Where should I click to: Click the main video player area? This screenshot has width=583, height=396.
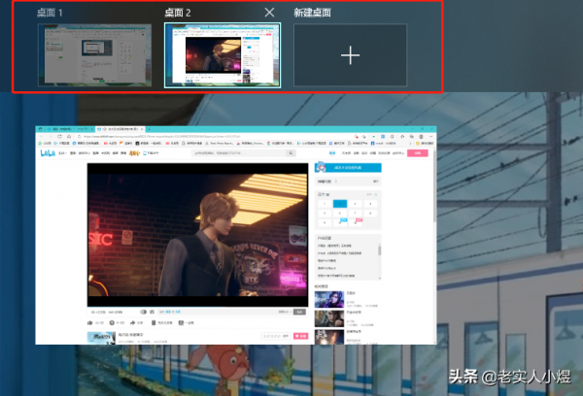pos(198,235)
